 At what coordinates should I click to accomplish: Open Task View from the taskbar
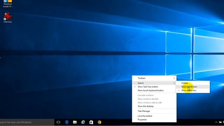click(58, 122)
